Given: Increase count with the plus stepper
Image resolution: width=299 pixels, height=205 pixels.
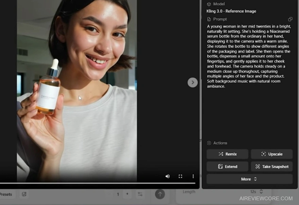Looking at the screenshot, I should [127, 194].
